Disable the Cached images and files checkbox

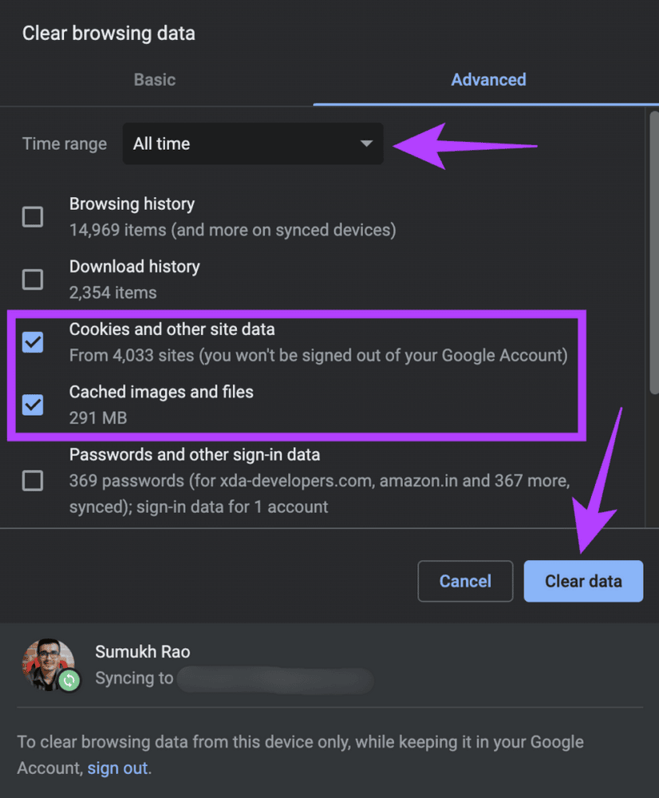(33, 405)
